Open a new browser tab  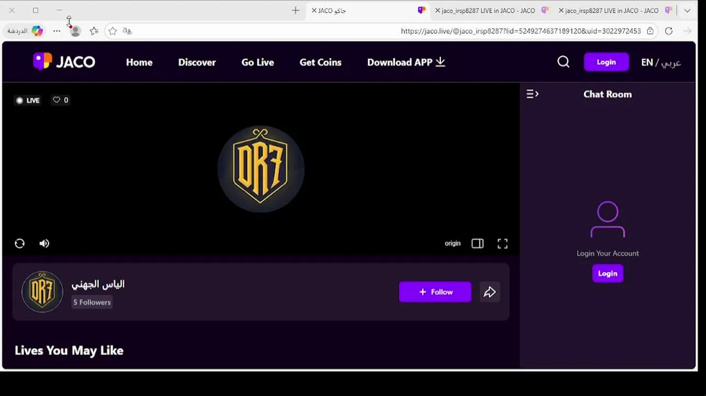pyautogui.click(x=295, y=10)
